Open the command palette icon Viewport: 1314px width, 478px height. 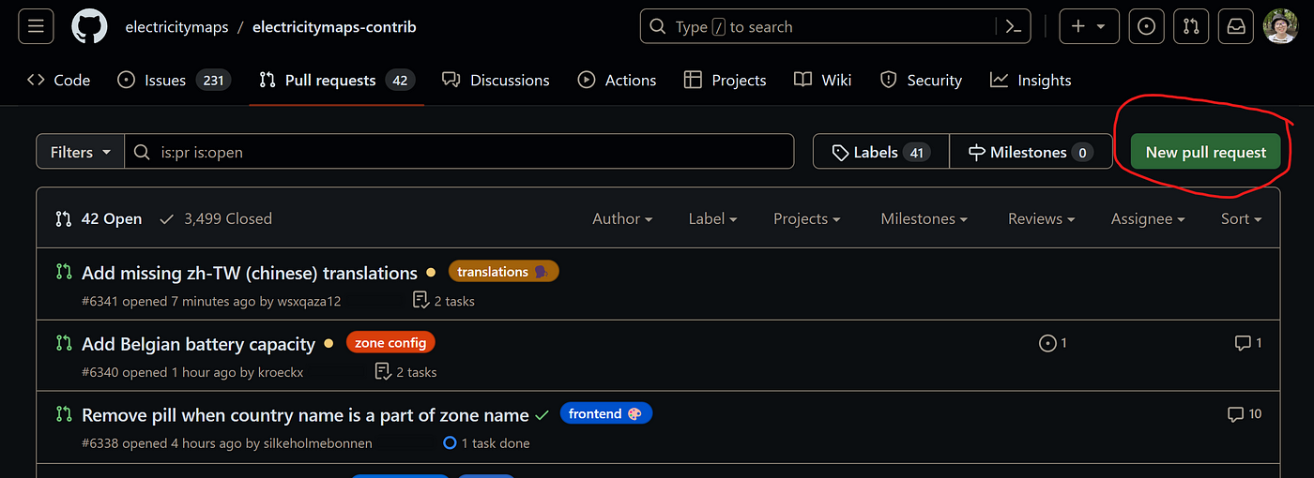pos(1013,27)
